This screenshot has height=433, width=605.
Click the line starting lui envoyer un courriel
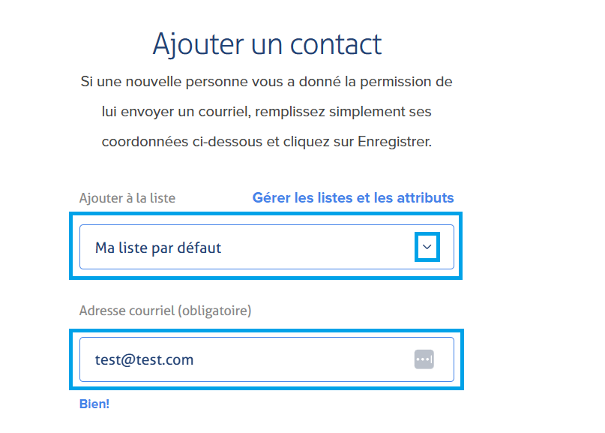pyautogui.click(x=267, y=112)
